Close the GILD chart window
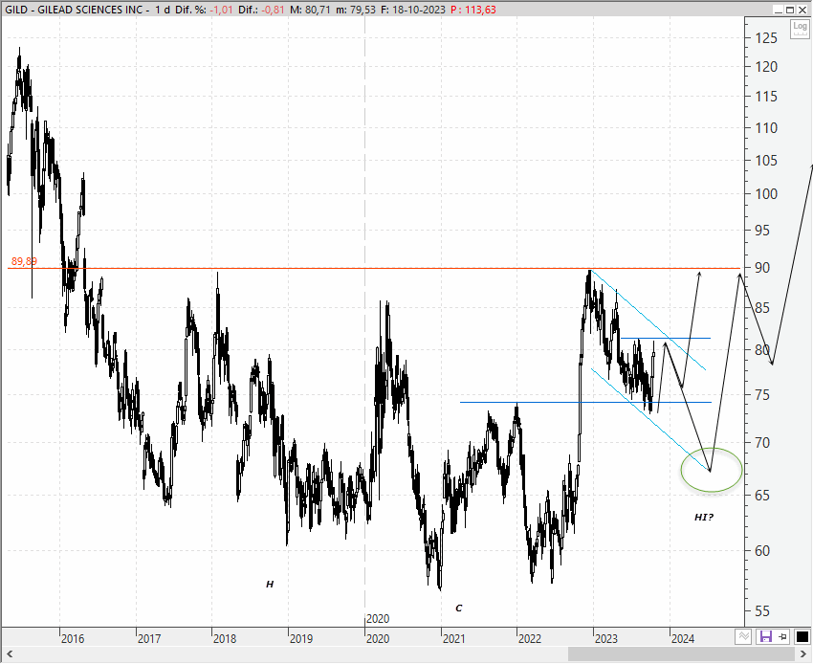The height and width of the screenshot is (664, 813). 802,10
